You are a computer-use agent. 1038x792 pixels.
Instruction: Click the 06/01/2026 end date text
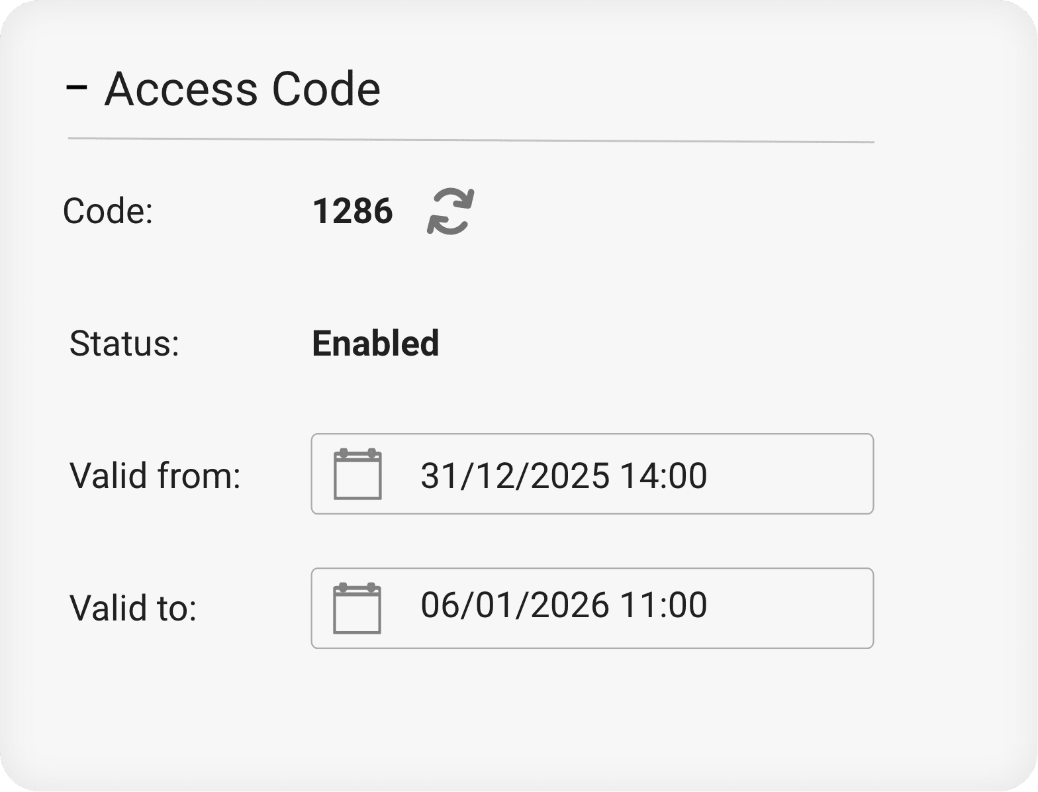pyautogui.click(x=515, y=605)
